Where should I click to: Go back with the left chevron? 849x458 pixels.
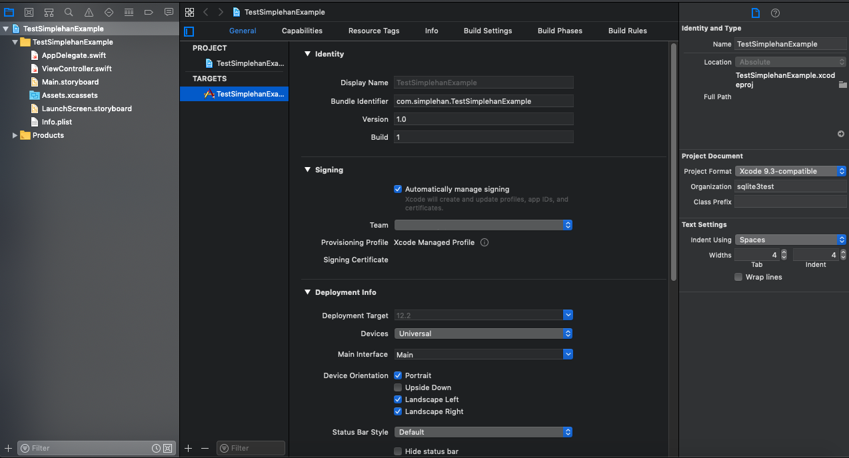206,12
